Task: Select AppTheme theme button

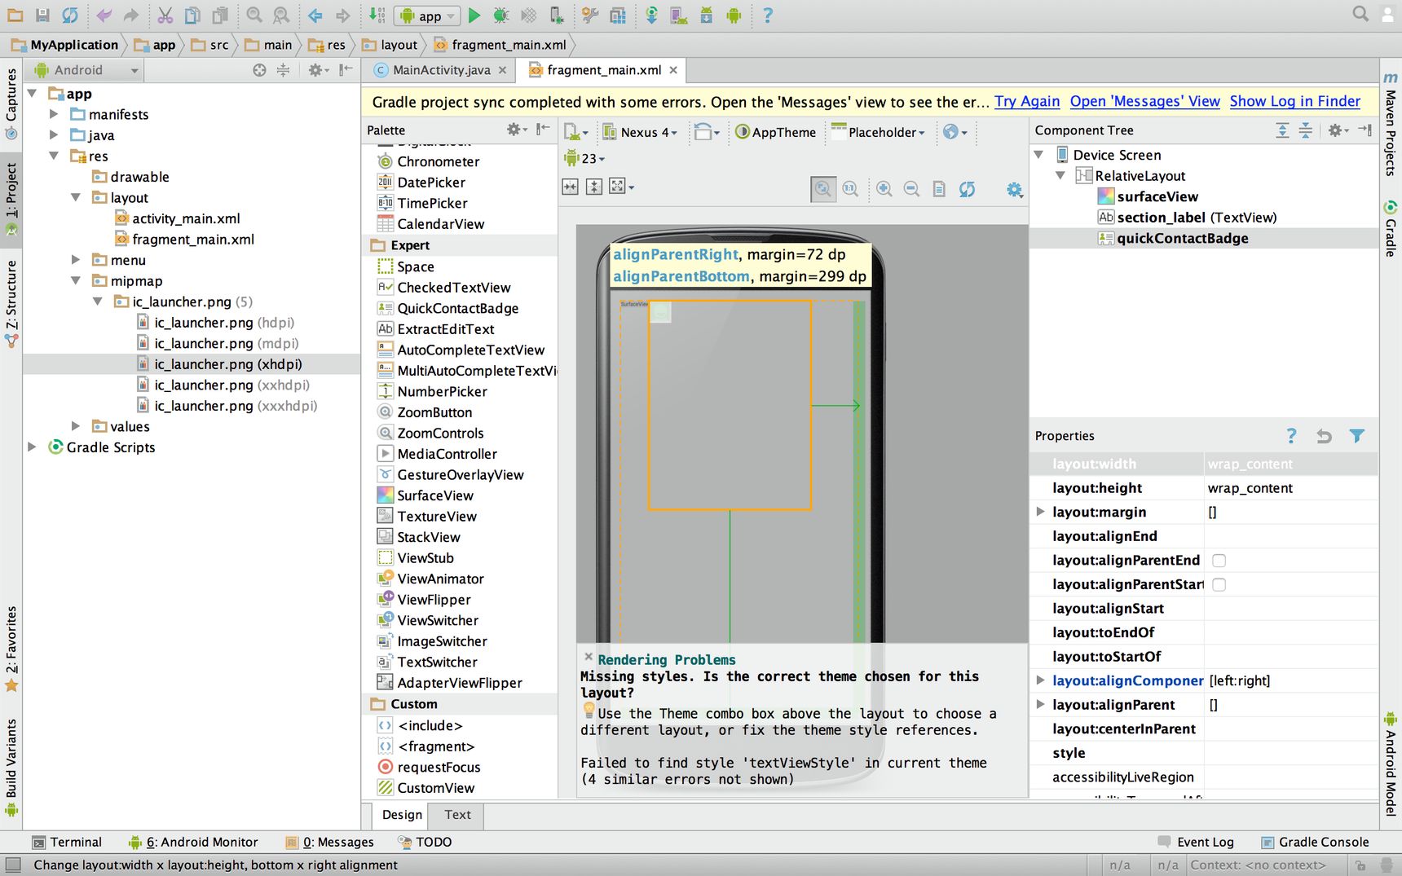Action: pos(775,132)
